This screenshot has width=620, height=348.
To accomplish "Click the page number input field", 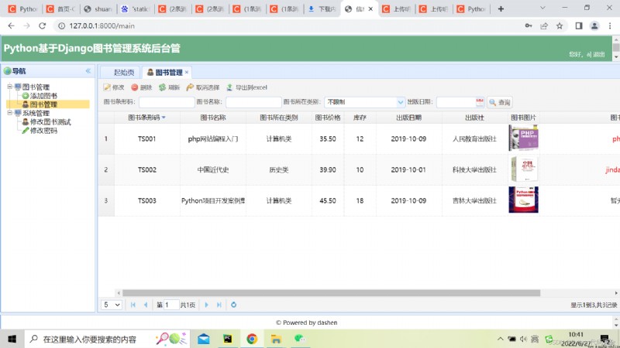I will coord(170,305).
